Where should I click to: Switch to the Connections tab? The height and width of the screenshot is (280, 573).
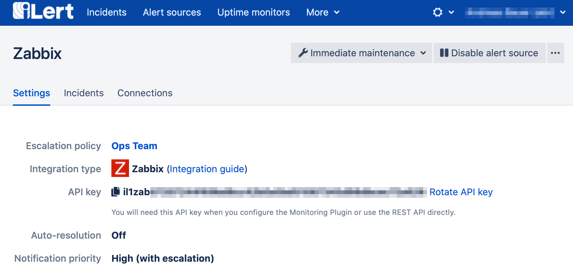[x=145, y=93]
